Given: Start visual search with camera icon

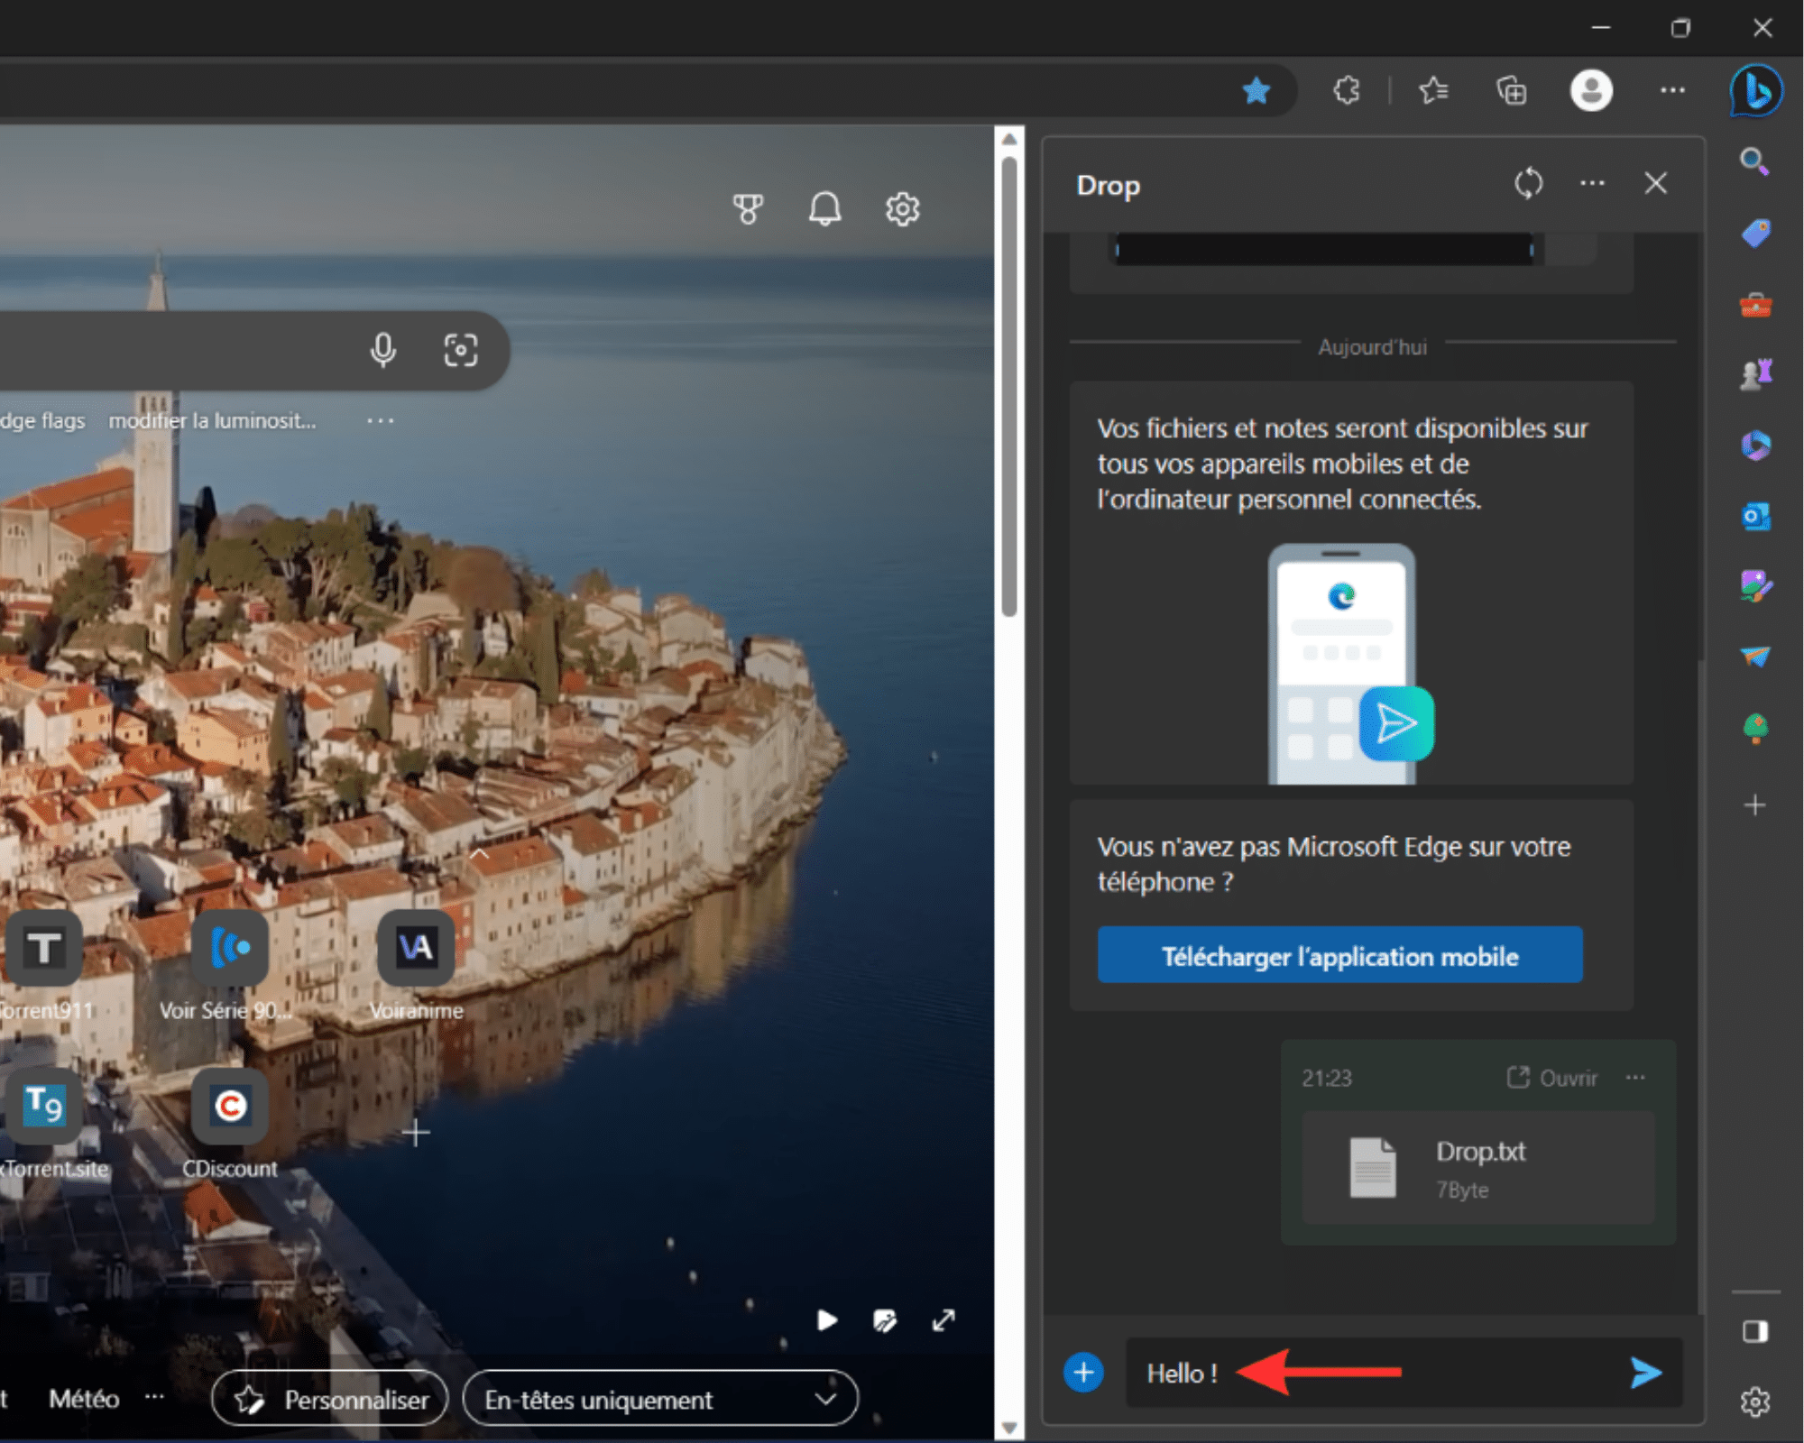Looking at the screenshot, I should [x=461, y=350].
